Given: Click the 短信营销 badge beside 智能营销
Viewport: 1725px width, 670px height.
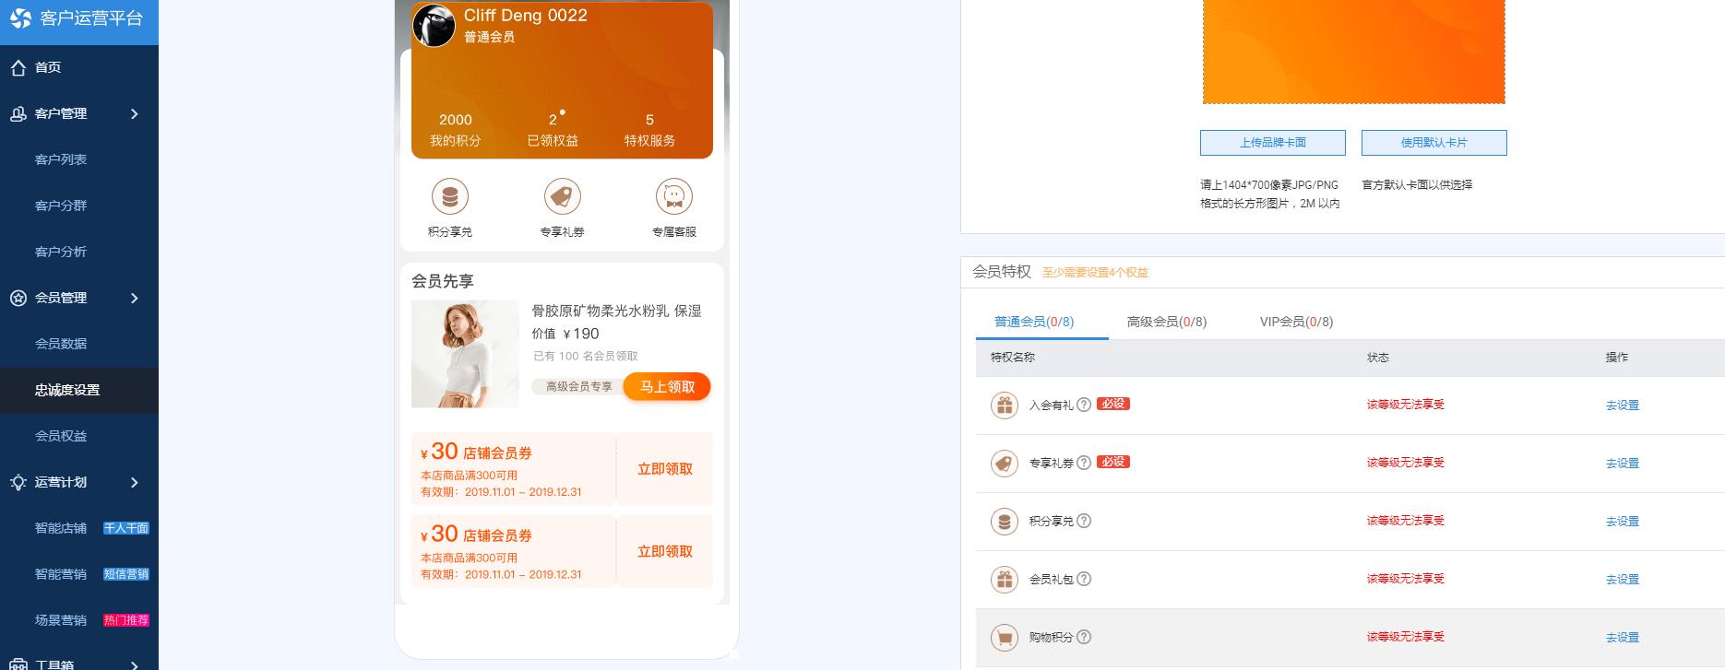Looking at the screenshot, I should [x=126, y=574].
